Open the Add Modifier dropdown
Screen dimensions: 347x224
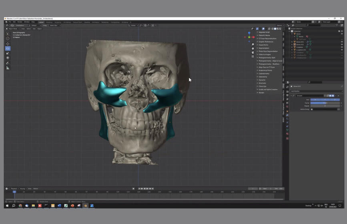click(x=317, y=91)
